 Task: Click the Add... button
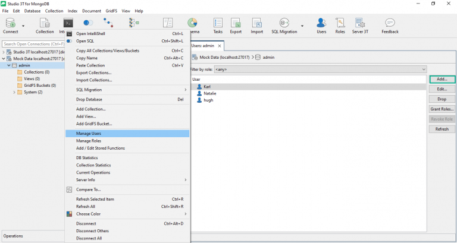click(442, 79)
